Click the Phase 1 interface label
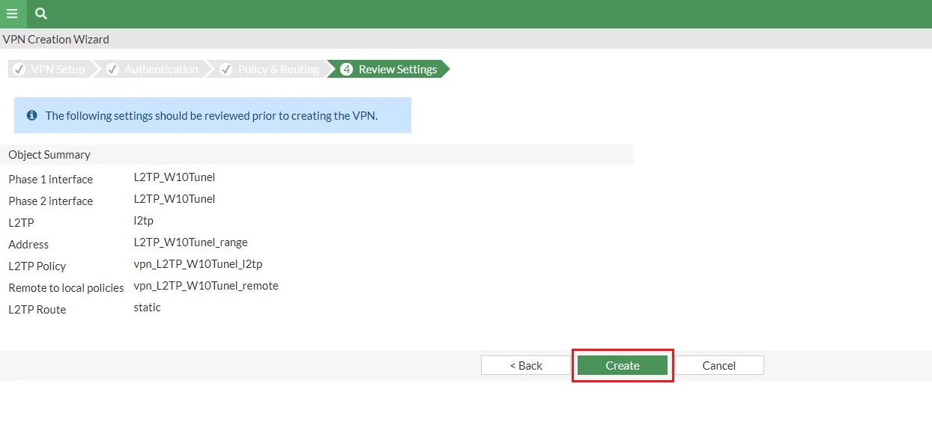This screenshot has width=932, height=437. coord(51,180)
